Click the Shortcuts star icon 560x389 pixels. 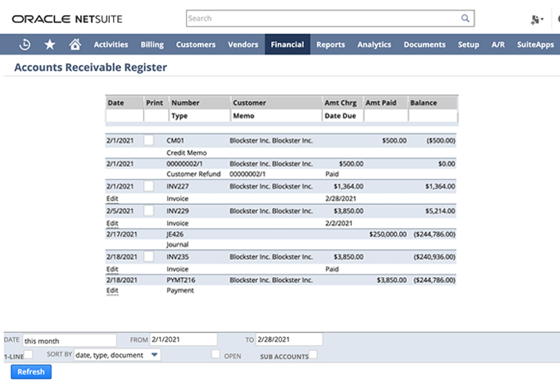pyautogui.click(x=50, y=45)
